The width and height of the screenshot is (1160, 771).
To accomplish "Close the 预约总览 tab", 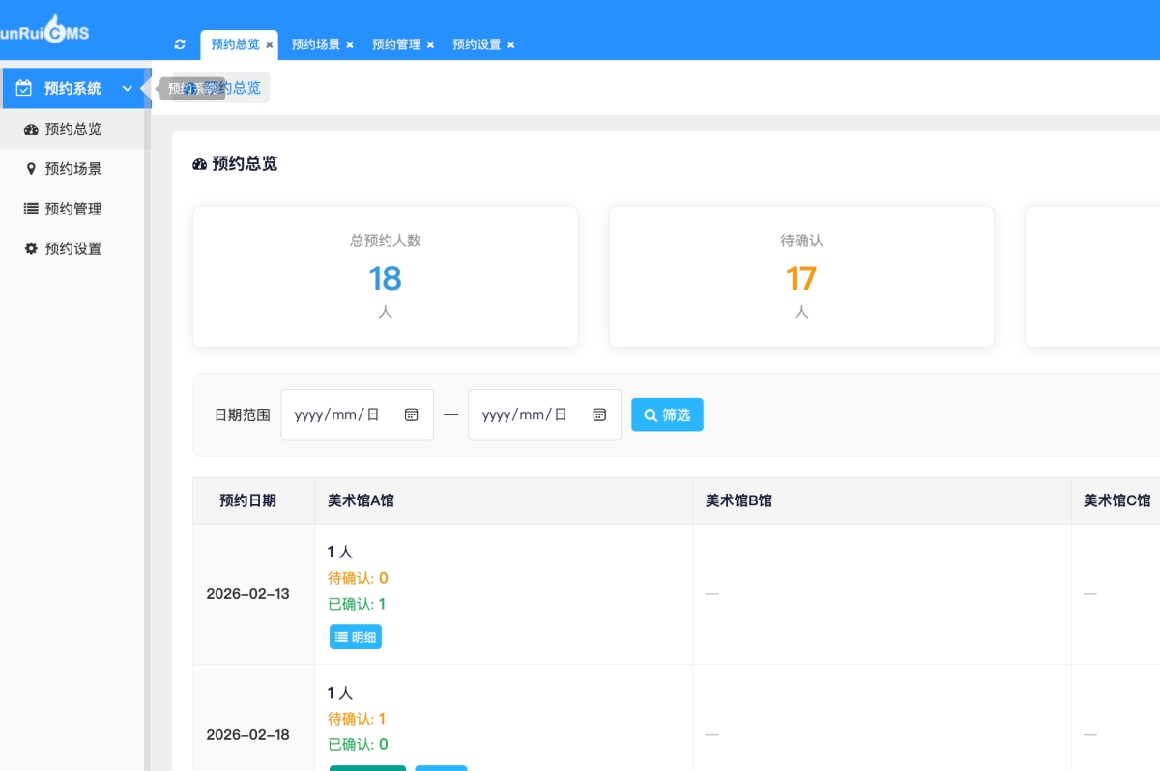I will coord(270,44).
